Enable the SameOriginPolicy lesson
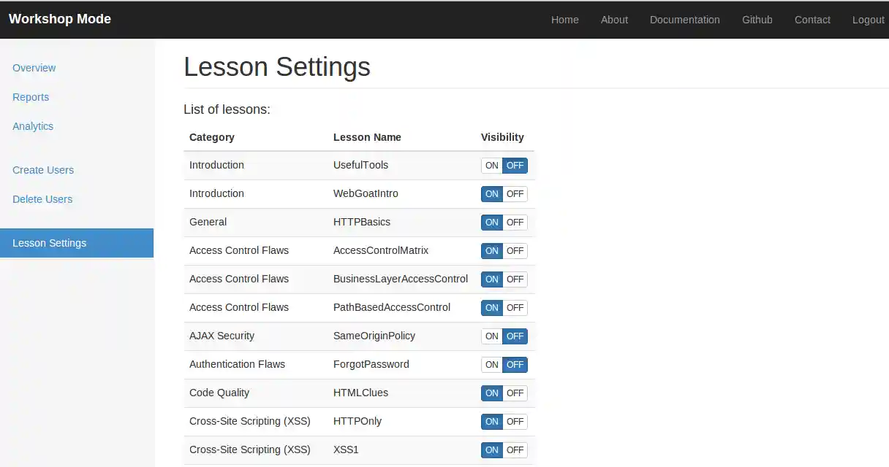This screenshot has width=889, height=467. [491, 336]
